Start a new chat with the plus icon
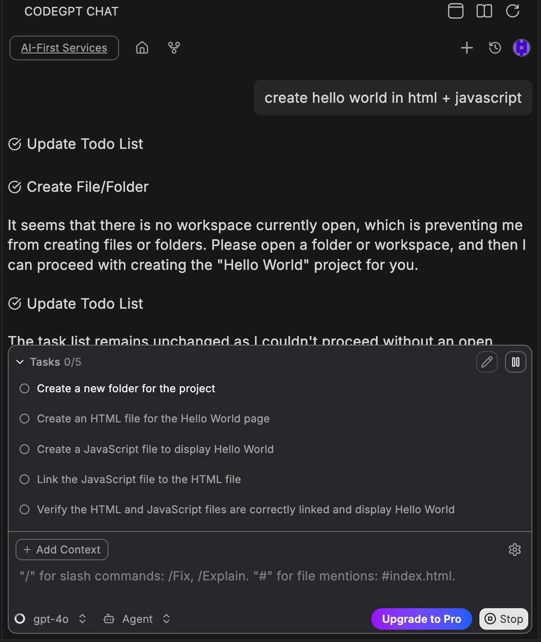The height and width of the screenshot is (642, 541). point(467,47)
